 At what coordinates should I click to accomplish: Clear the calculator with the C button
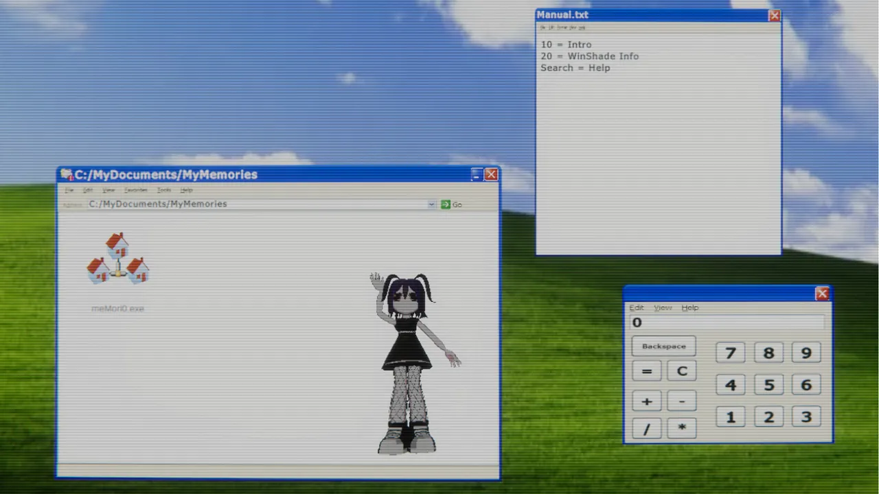tap(681, 371)
